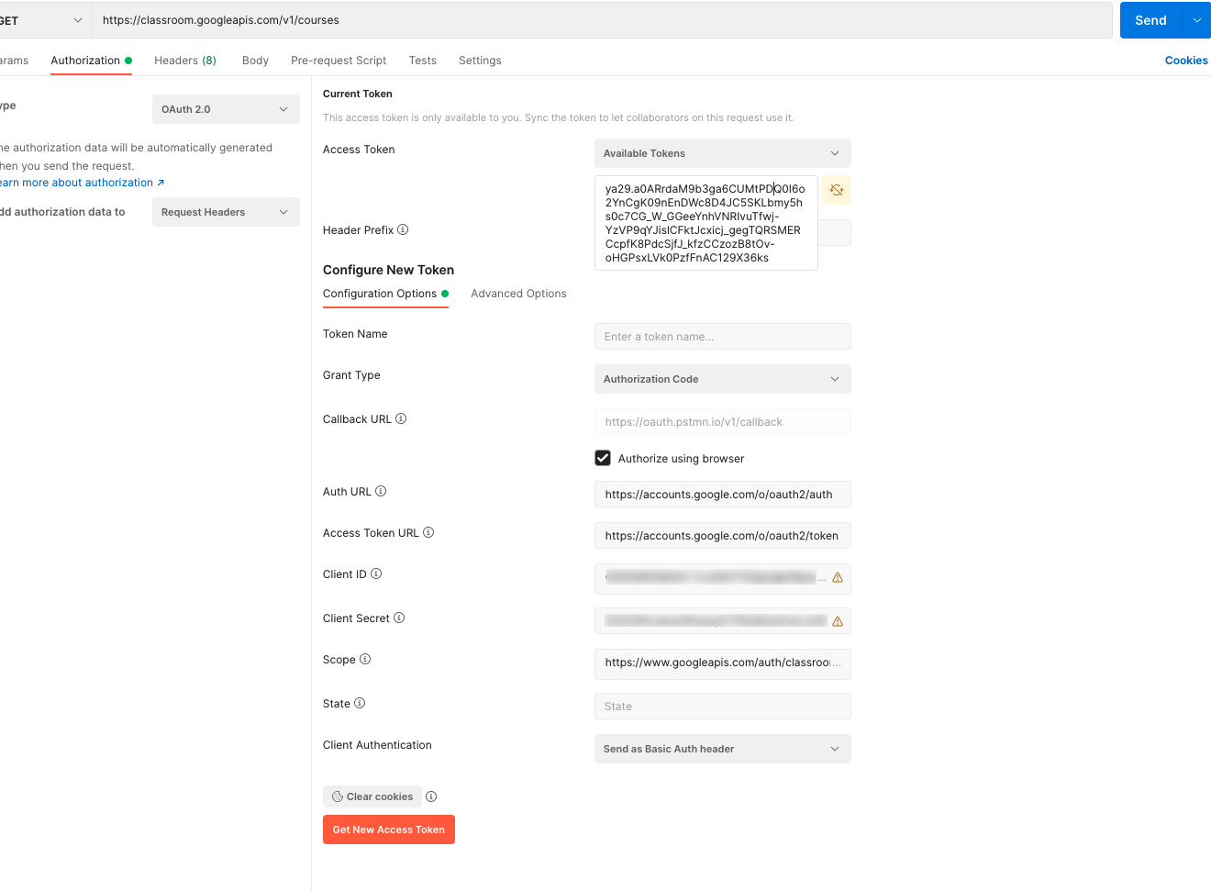Click the Clear cookies button
The image size is (1211, 891).
(372, 796)
